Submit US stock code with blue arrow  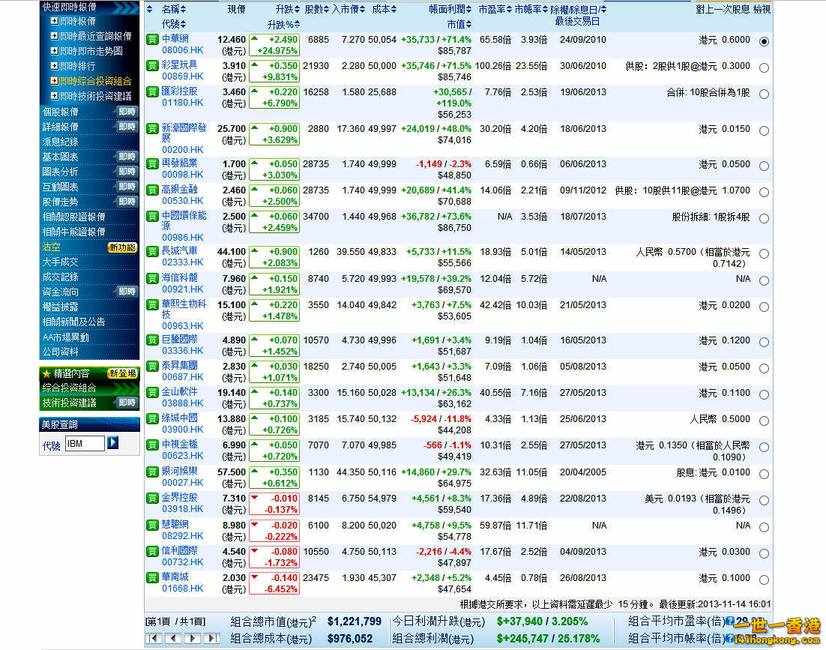112,442
